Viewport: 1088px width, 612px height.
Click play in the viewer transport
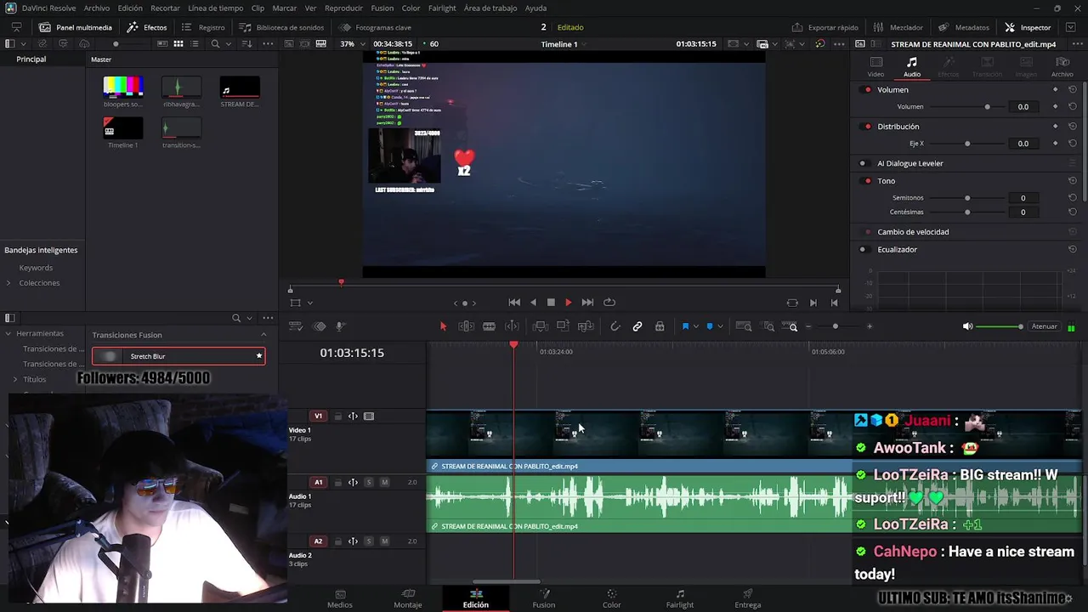coord(569,303)
